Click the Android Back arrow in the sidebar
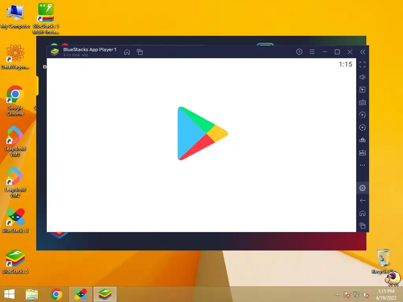Screen dimensions: 403x302 [362, 201]
